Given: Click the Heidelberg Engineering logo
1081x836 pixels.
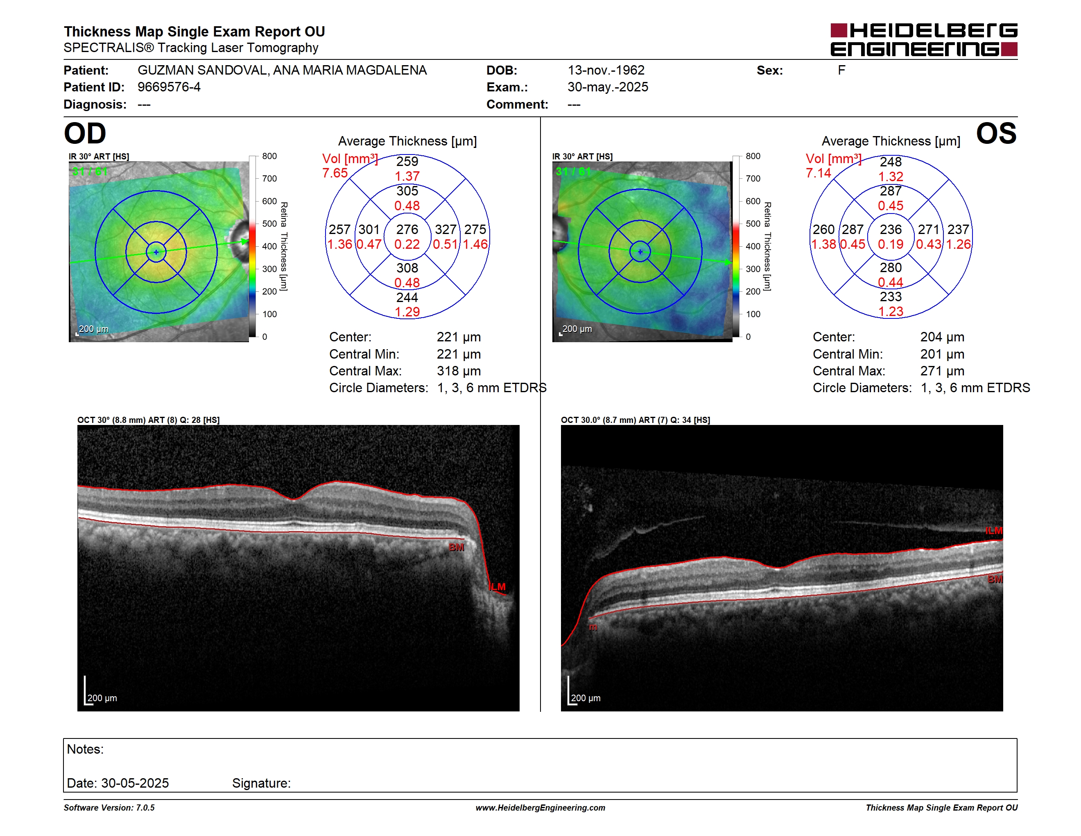Looking at the screenshot, I should [924, 40].
